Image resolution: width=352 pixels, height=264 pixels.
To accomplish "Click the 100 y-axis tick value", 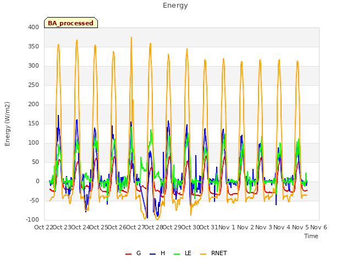I will [x=34, y=143].
